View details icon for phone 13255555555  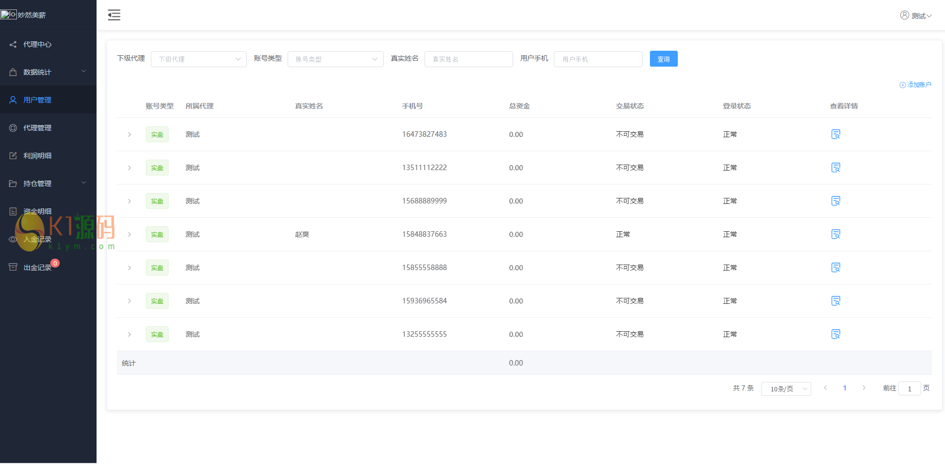836,334
